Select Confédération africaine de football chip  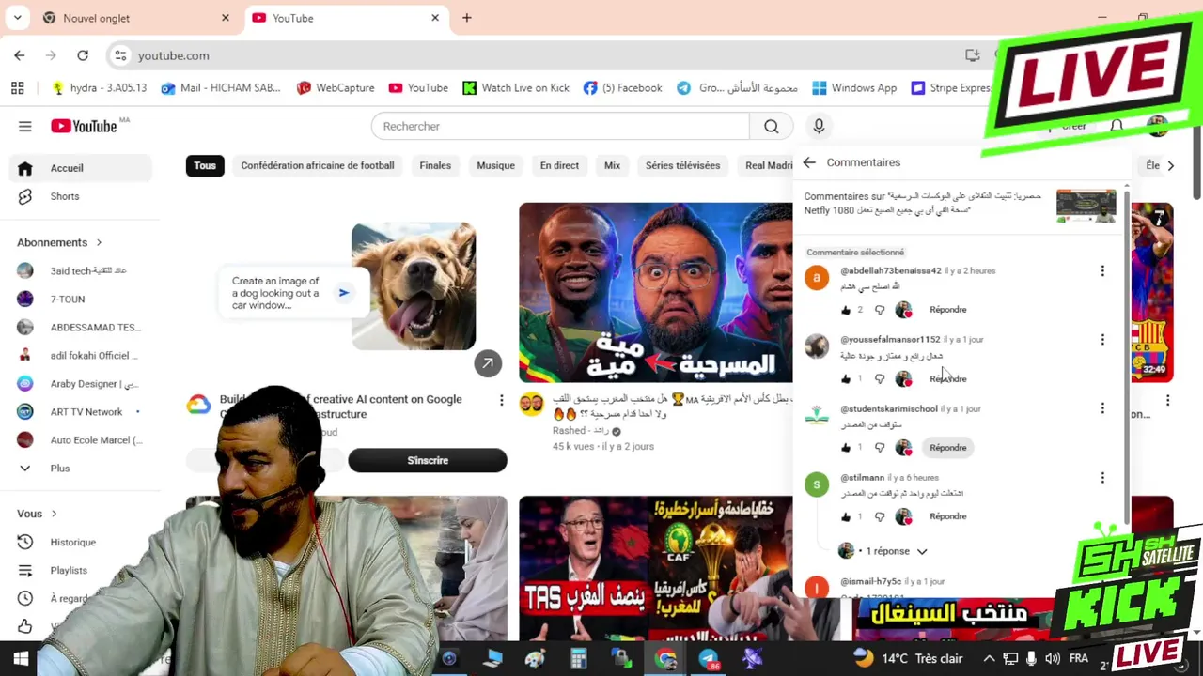point(318,166)
